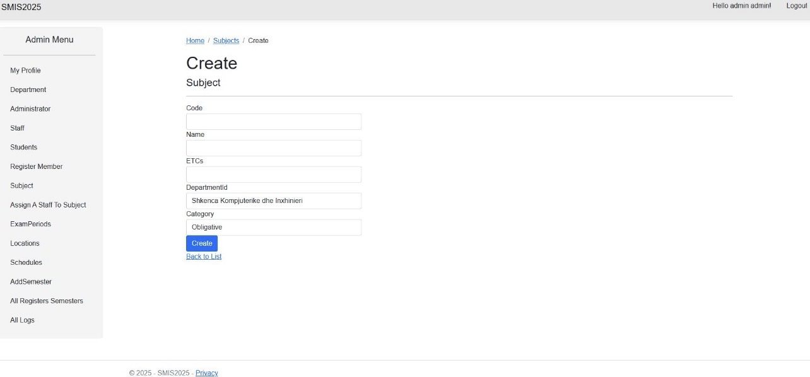Navigate to Administrator menu item
The image size is (810, 377).
30,109
